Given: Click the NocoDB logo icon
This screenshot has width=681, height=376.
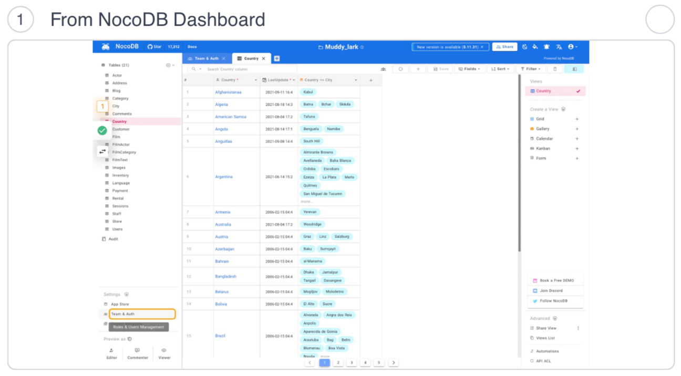Looking at the screenshot, I should pyautogui.click(x=106, y=47).
